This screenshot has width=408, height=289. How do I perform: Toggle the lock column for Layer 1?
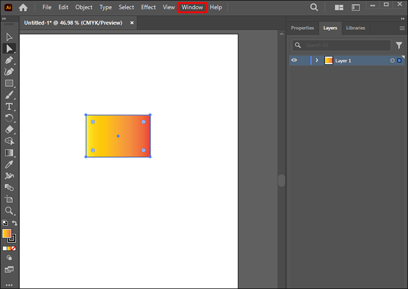(304, 60)
